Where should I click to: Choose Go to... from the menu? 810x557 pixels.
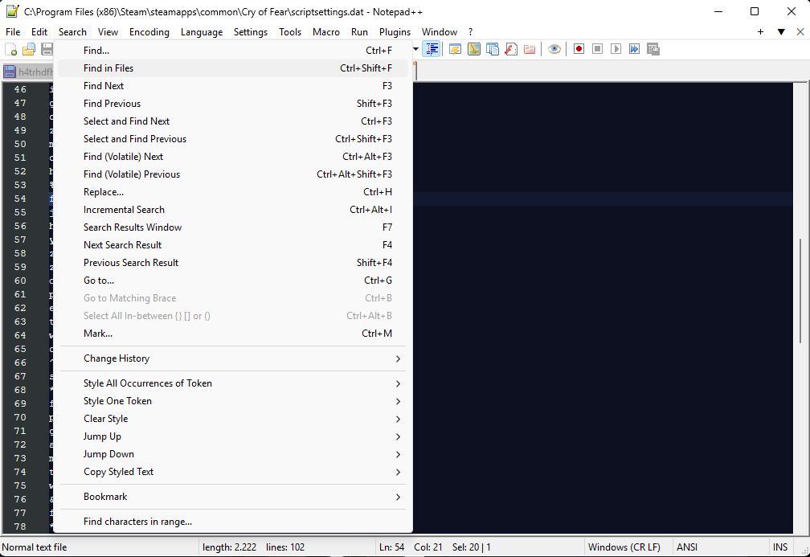point(233,281)
